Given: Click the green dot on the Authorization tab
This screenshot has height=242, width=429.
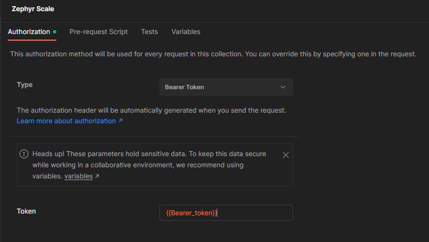Looking at the screenshot, I should (55, 32).
